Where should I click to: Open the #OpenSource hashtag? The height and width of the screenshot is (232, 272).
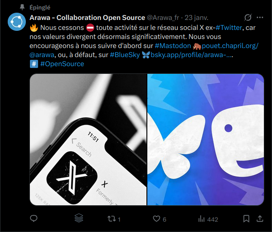(62, 64)
